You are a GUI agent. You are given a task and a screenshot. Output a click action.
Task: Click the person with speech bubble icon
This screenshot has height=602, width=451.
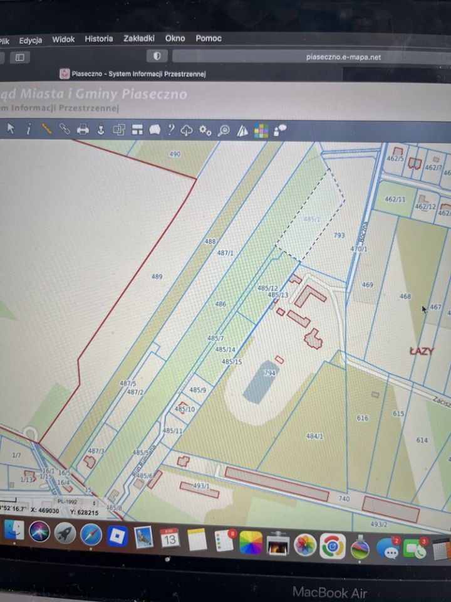click(x=279, y=130)
